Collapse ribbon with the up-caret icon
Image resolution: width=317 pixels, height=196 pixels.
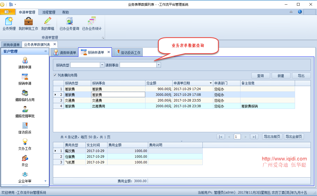pos(291,12)
